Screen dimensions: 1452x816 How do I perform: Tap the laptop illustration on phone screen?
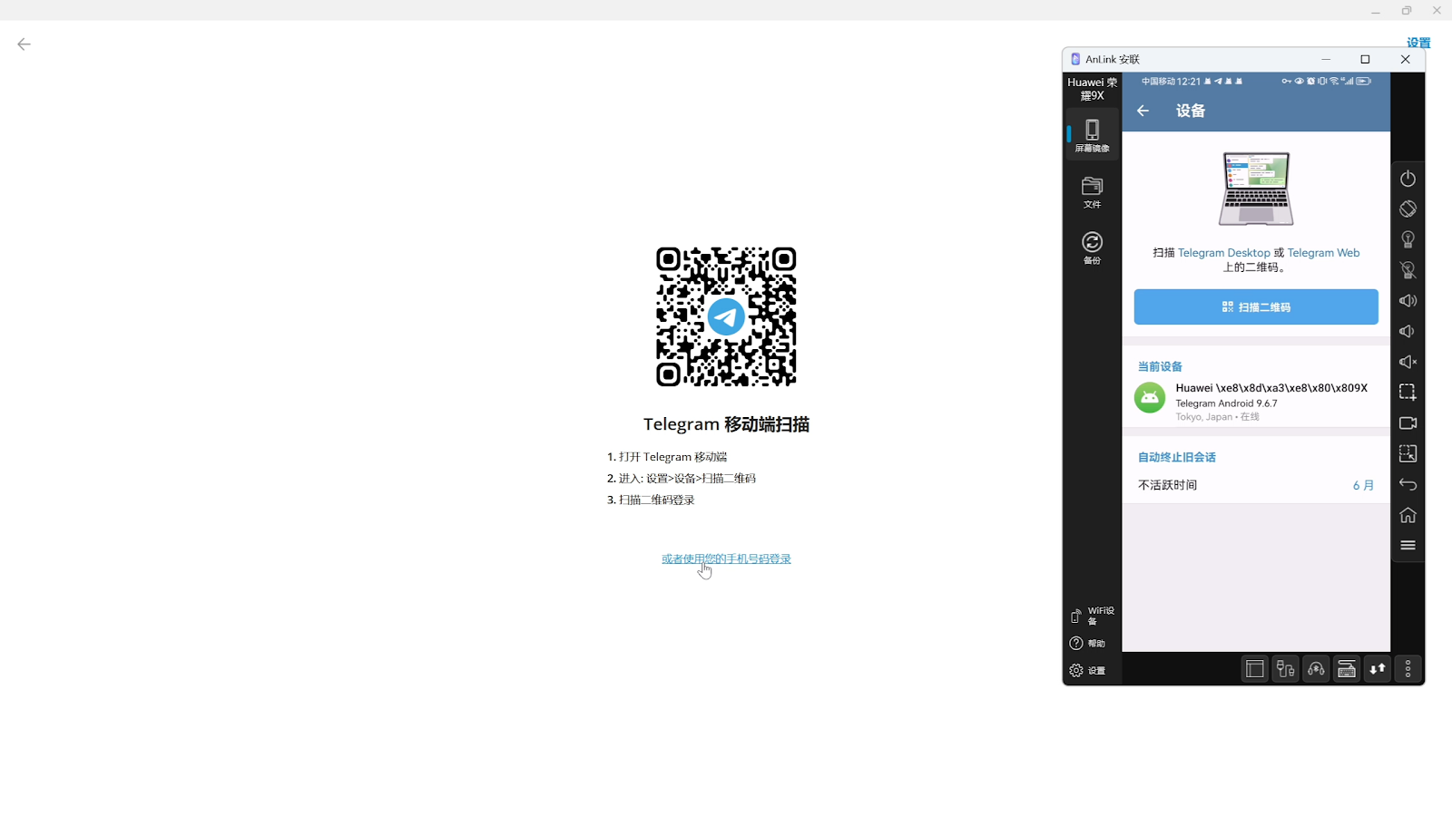click(1256, 189)
